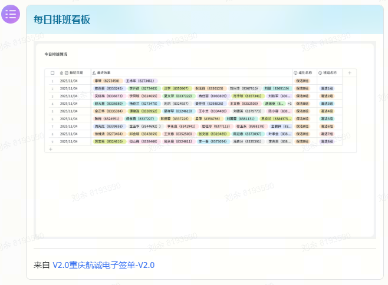
Task: Click the lock icon in date column header
Action: pos(61,72)
